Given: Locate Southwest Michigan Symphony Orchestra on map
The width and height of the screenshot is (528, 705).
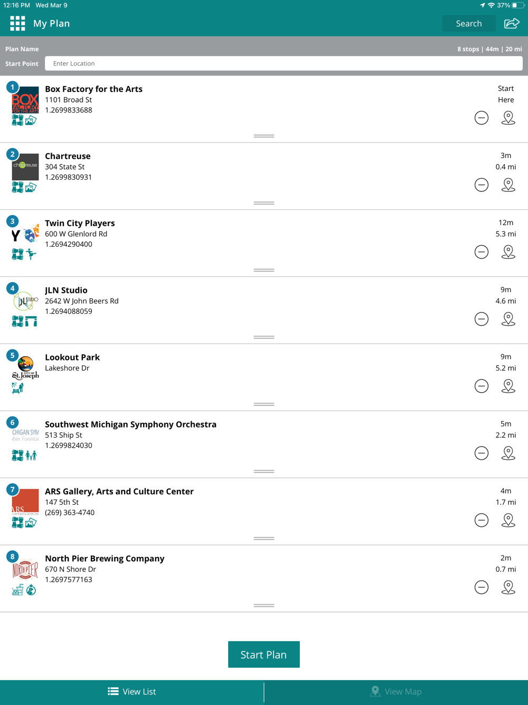Looking at the screenshot, I should (x=508, y=453).
